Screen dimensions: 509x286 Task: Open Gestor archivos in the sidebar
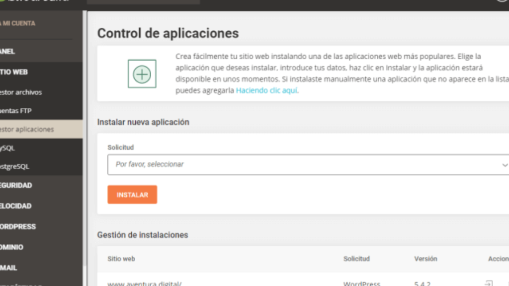click(21, 92)
